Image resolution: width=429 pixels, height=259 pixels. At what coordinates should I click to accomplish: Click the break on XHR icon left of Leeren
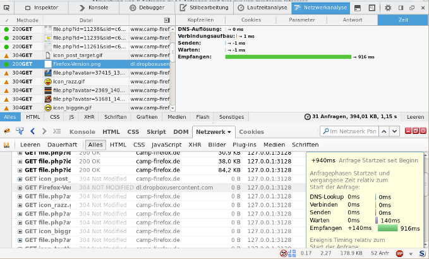(8, 145)
